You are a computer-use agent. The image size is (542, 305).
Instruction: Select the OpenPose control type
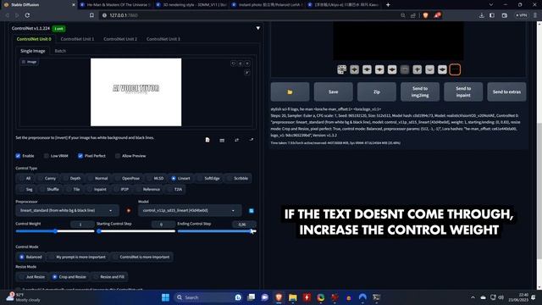point(128,179)
